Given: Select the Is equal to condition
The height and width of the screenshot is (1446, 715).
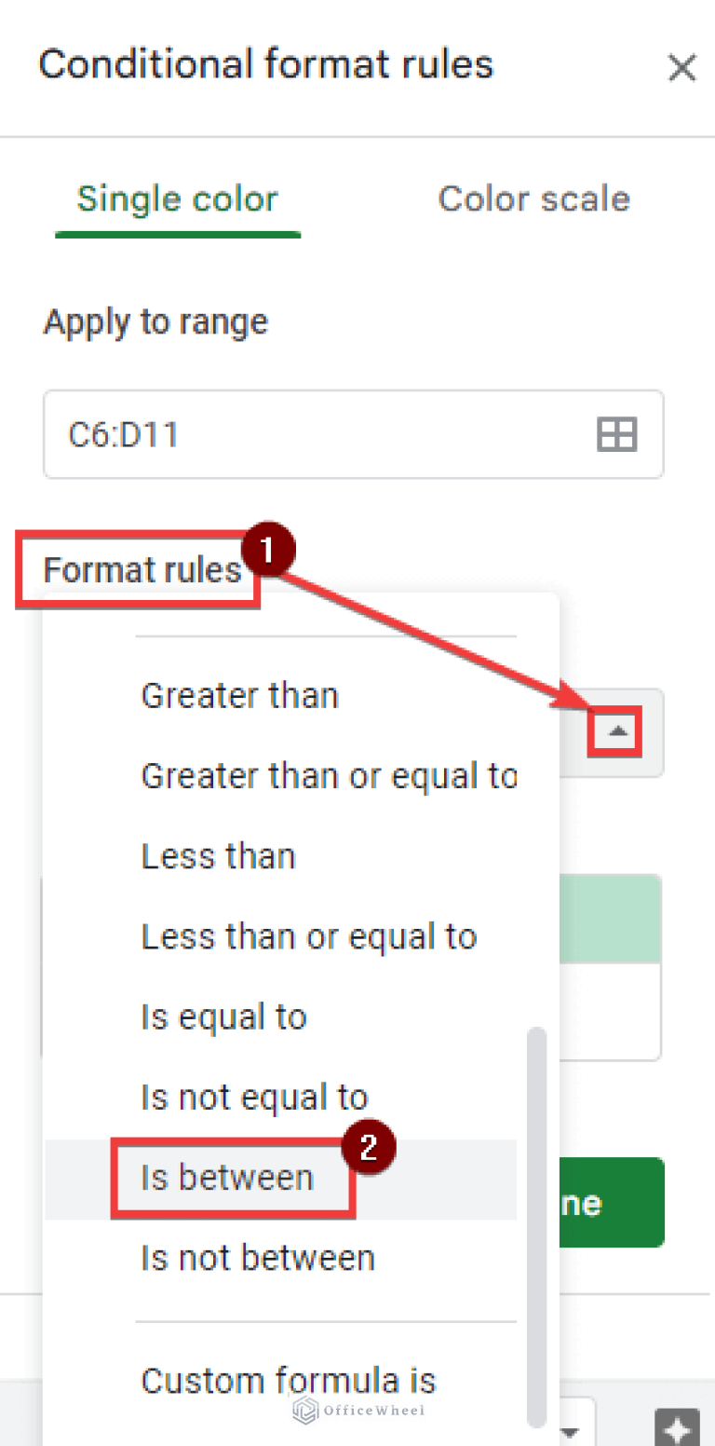Looking at the screenshot, I should (x=223, y=1016).
